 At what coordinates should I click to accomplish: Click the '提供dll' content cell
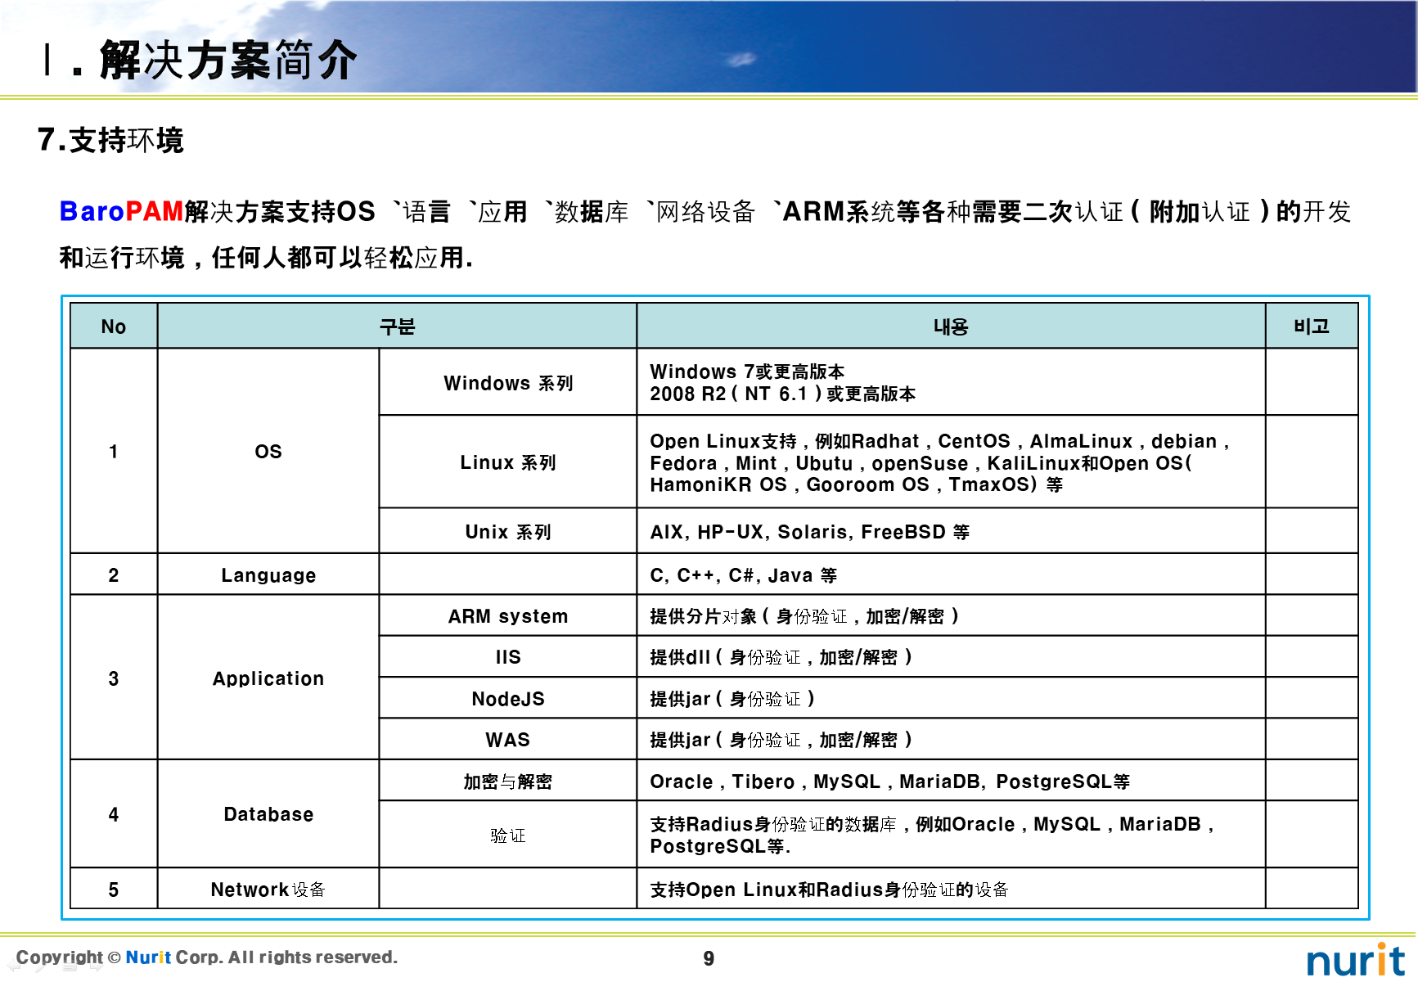(951, 656)
